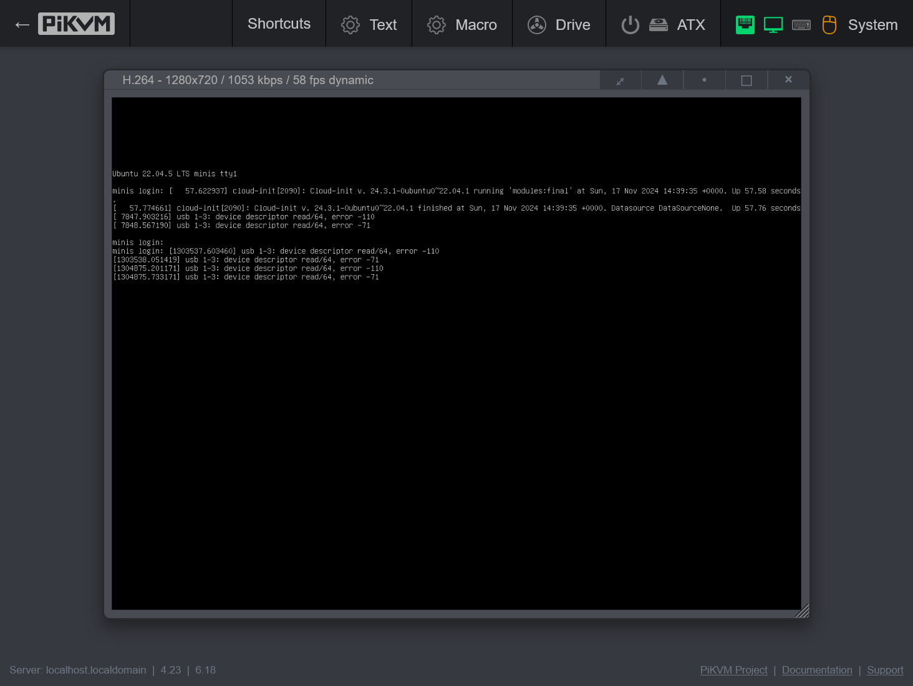
Task: Click the center dot button in stream titlebar
Action: pyautogui.click(x=704, y=80)
